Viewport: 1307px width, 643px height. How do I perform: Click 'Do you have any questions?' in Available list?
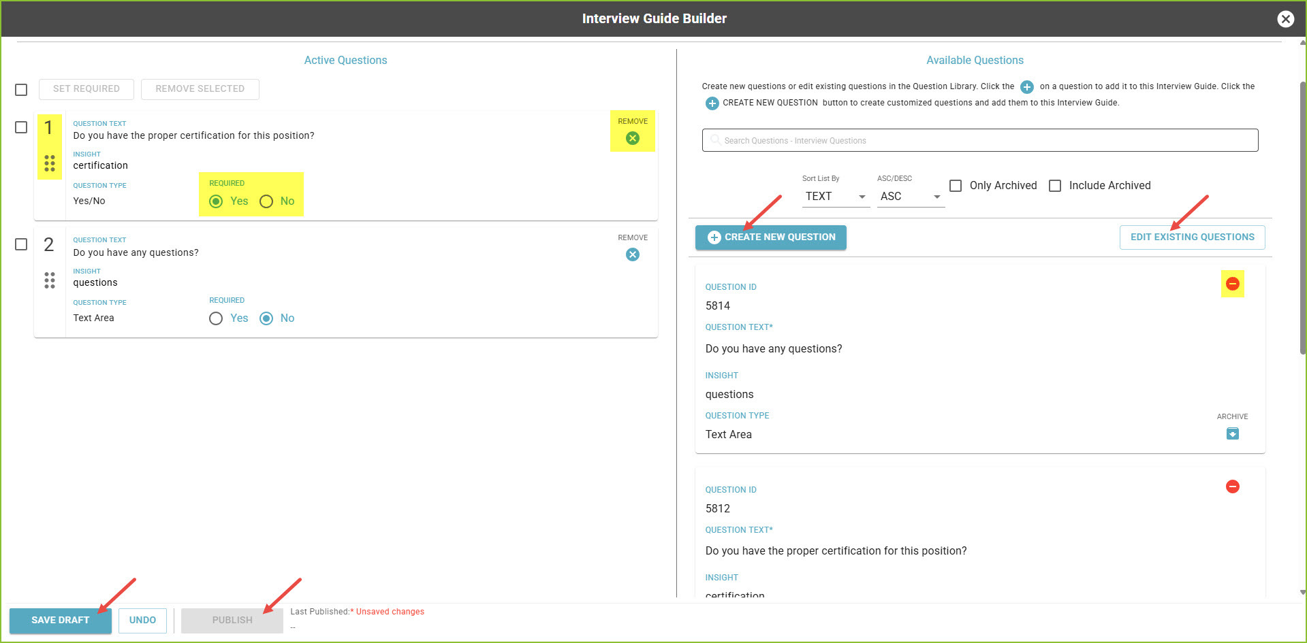click(x=774, y=349)
